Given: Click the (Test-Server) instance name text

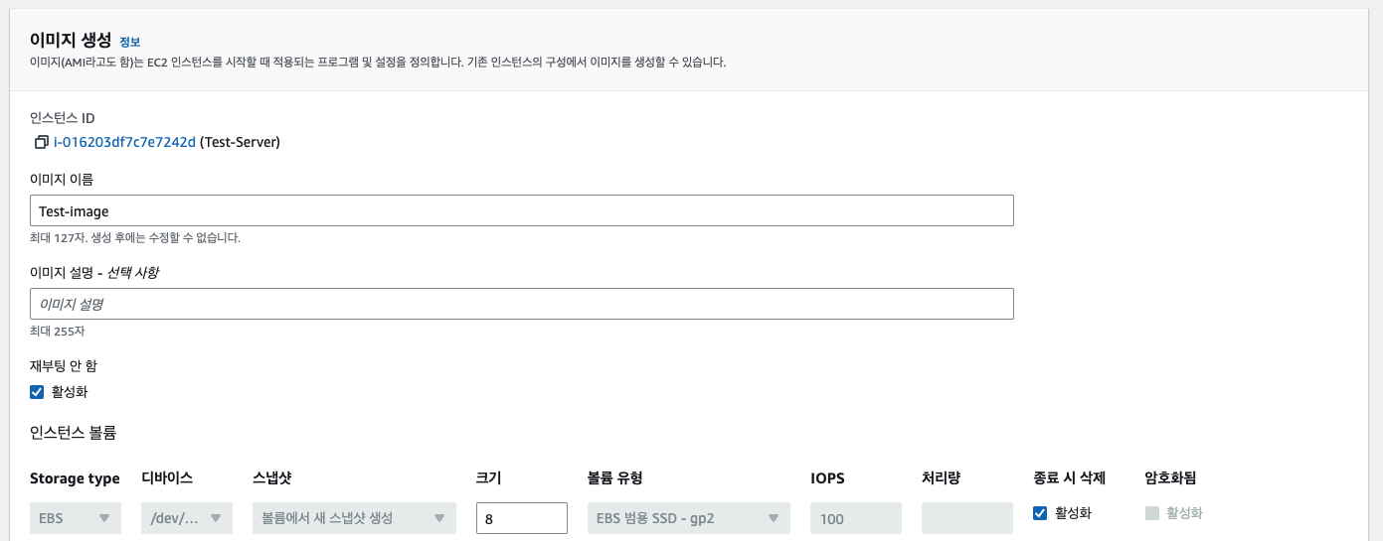Looking at the screenshot, I should (240, 142).
